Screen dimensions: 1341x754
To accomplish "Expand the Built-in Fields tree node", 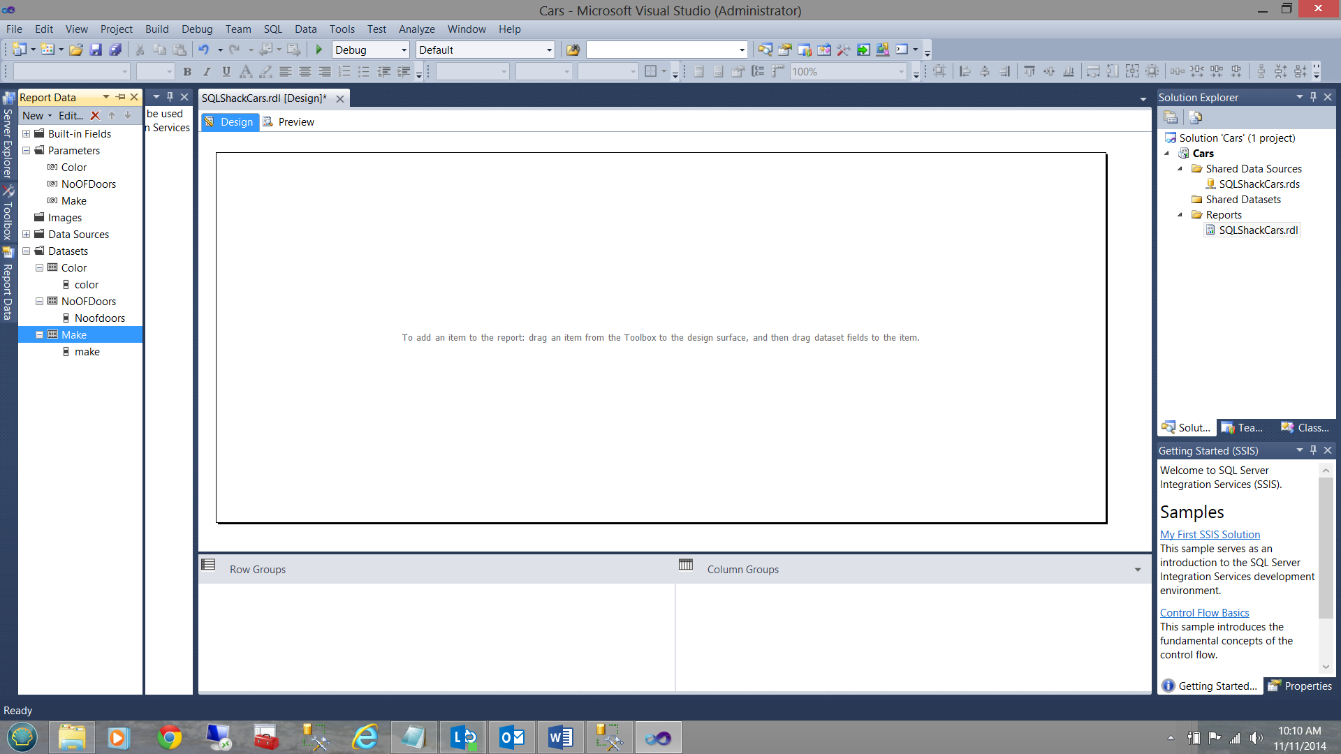I will 26,134.
